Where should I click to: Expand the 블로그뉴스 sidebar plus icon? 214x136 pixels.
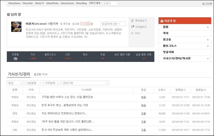click(x=208, y=46)
